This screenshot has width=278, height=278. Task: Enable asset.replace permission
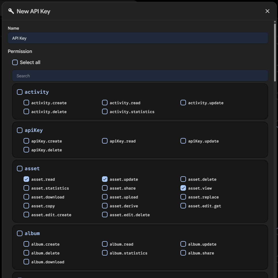click(x=183, y=197)
